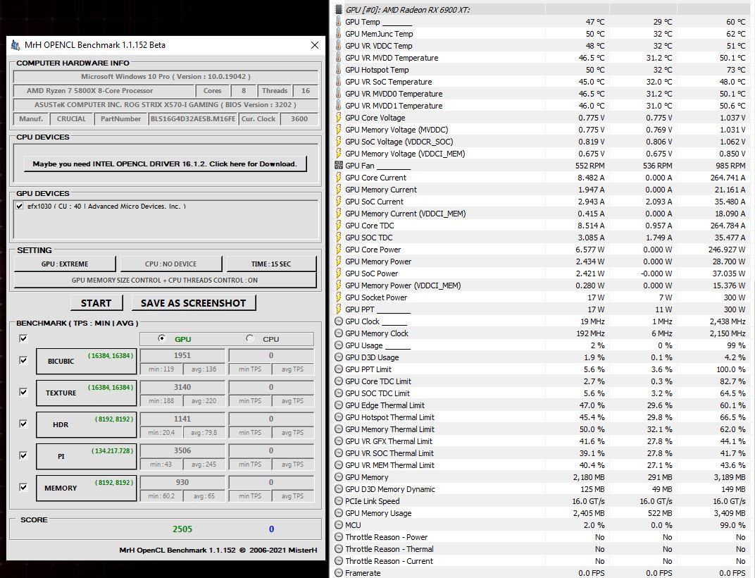Click the MEMORY GPU result value 930

coord(182,482)
